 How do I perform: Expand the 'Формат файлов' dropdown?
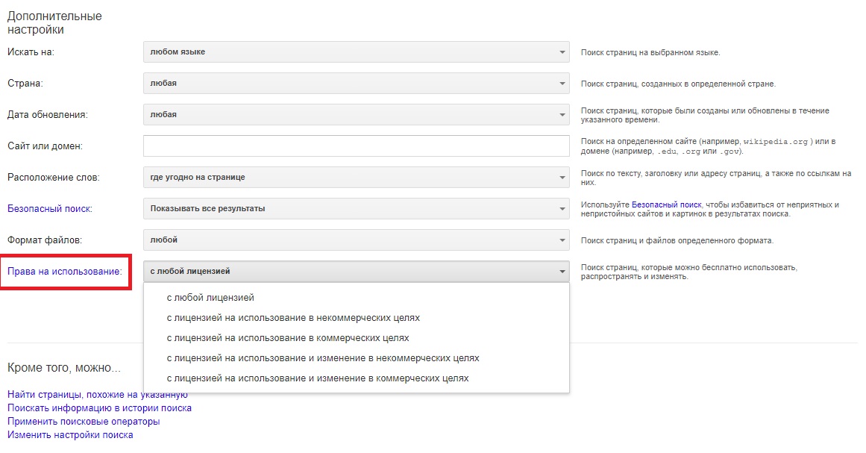tap(356, 240)
